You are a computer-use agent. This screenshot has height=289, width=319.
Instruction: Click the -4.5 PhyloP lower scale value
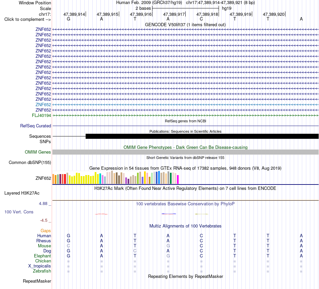pos(44,220)
